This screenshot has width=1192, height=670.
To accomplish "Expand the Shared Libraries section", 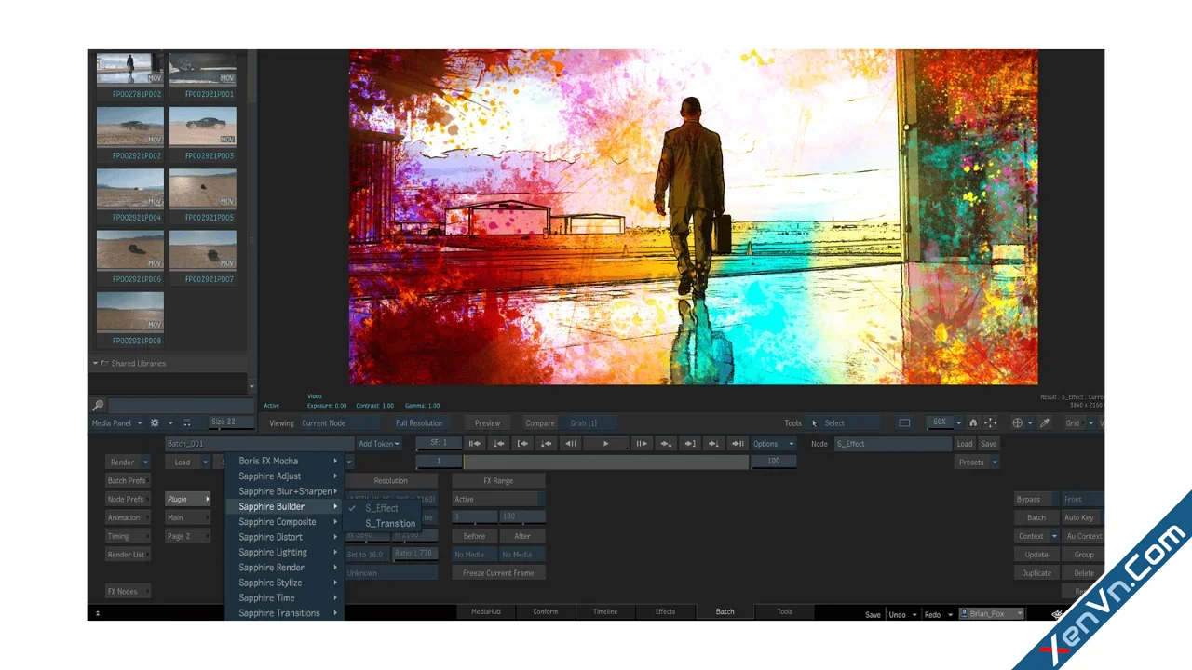I will point(95,364).
